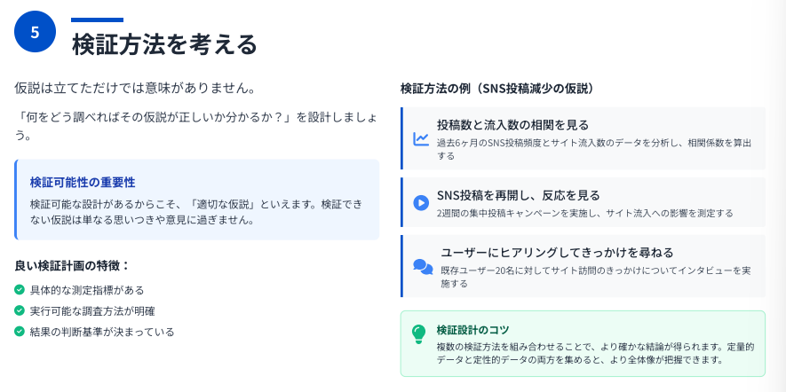
Task: Click the blue accent bar above the heading
Action: coord(97,20)
